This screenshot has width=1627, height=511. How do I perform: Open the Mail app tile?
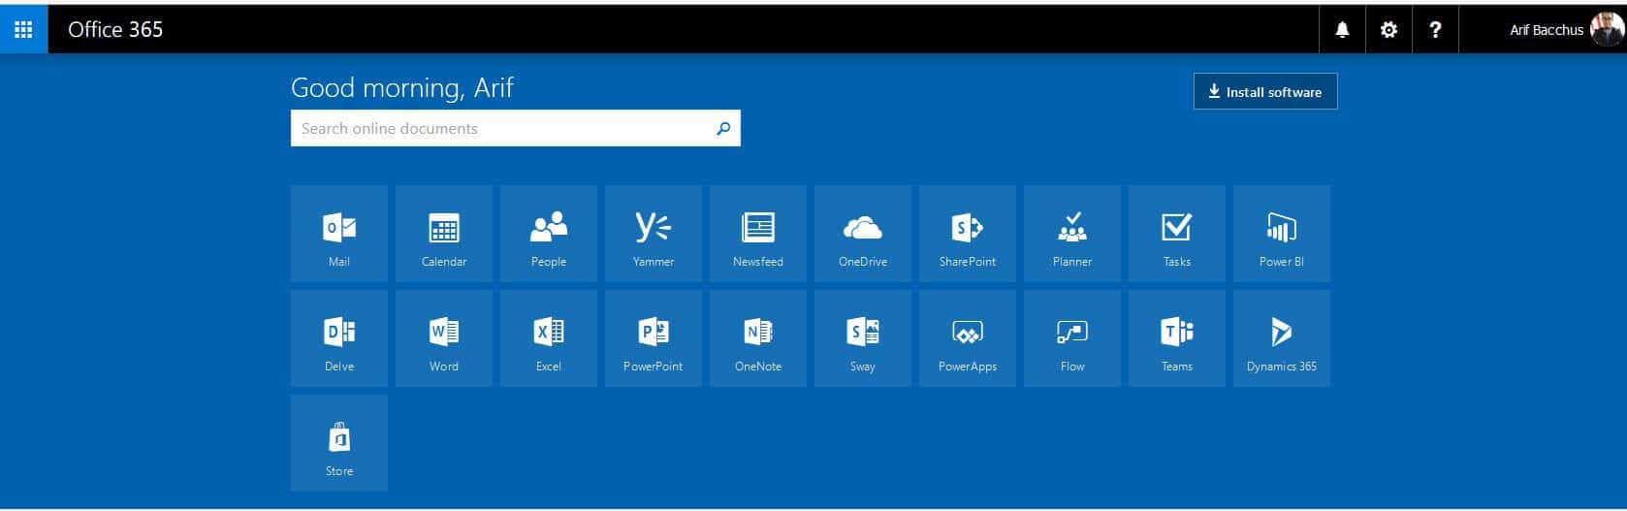[339, 234]
